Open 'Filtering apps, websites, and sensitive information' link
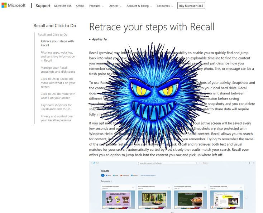 pyautogui.click(x=58, y=57)
